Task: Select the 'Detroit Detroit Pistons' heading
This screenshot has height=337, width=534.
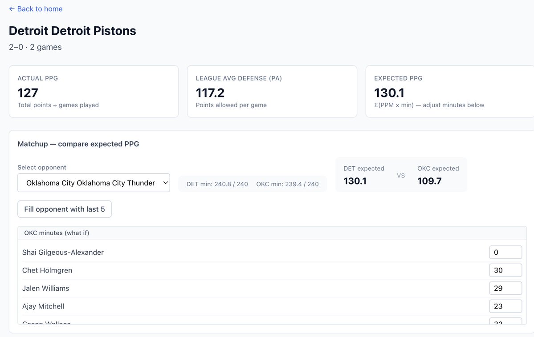Action: tap(73, 31)
